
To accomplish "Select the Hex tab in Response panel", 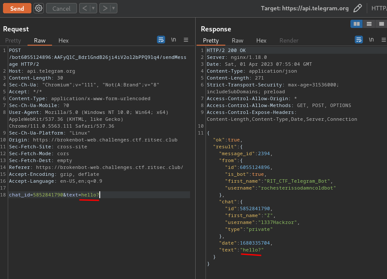I will [261, 40].
